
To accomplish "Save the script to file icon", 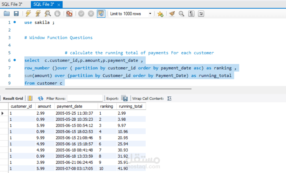I will point(16,14).
